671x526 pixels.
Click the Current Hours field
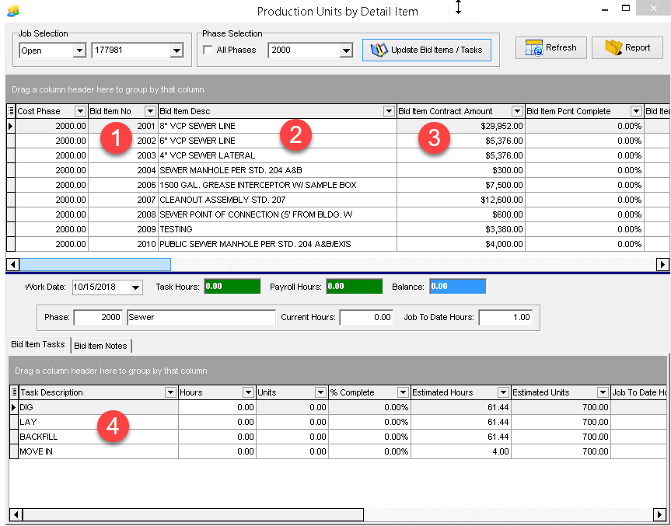coord(366,318)
